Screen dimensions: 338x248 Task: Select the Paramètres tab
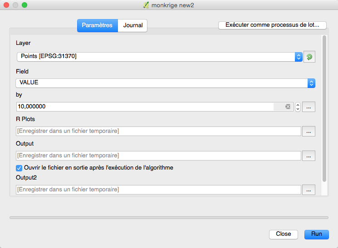tap(97, 25)
